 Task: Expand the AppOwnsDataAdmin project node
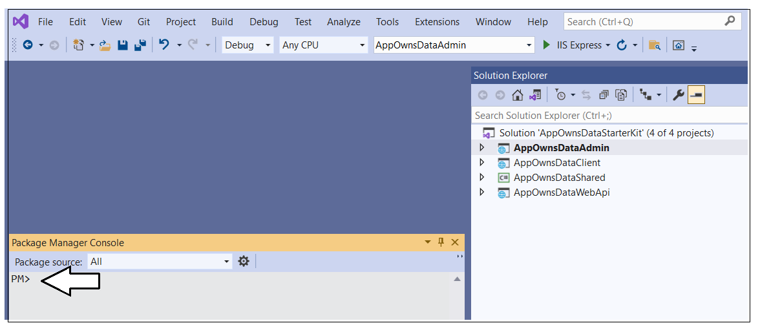point(482,147)
